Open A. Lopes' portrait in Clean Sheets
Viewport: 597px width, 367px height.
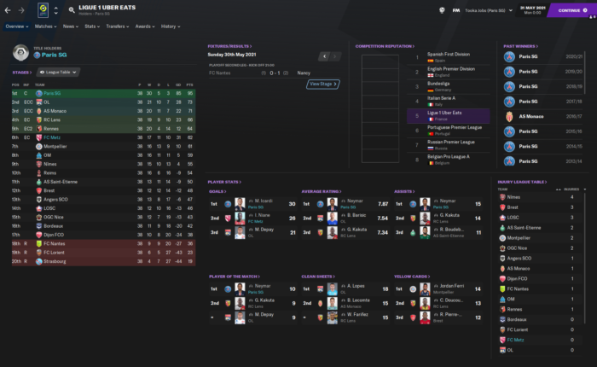[333, 288]
